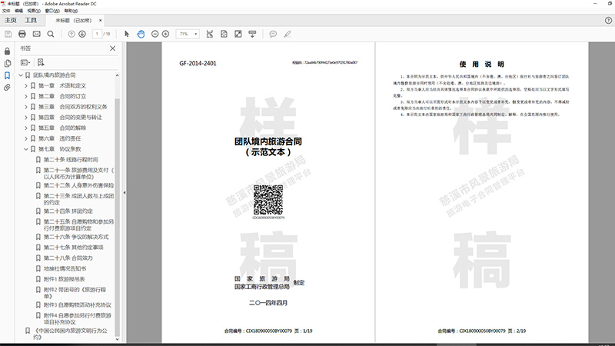Open bookmark 第二十八条 合同效力
615x346 pixels.
(68, 258)
